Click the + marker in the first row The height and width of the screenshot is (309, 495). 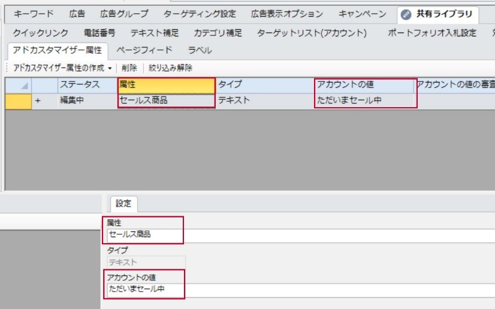pyautogui.click(x=38, y=101)
